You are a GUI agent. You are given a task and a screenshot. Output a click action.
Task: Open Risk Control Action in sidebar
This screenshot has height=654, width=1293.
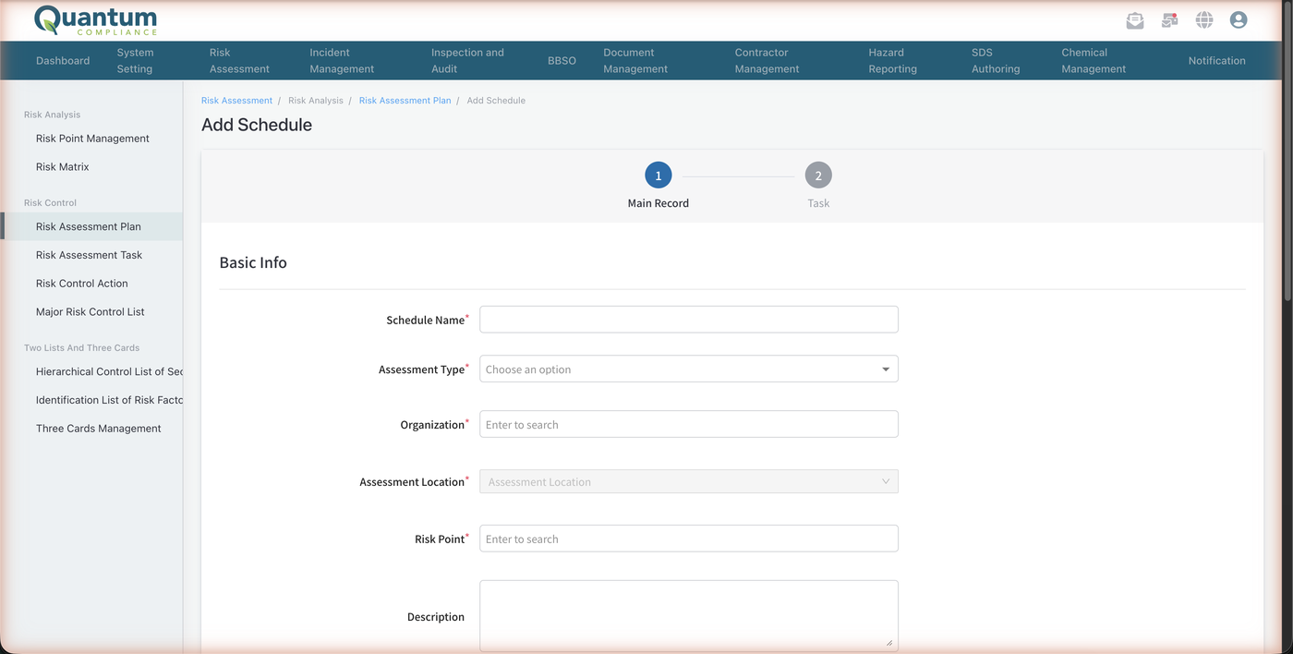coord(82,284)
